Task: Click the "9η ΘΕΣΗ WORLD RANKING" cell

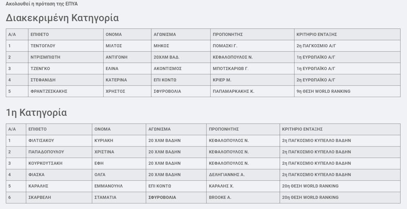Action: point(324,91)
